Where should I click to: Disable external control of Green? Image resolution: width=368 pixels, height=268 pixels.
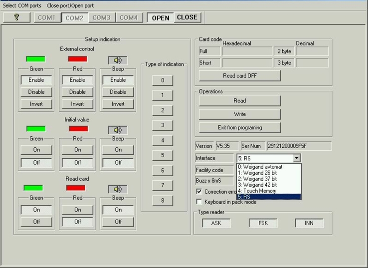(x=36, y=92)
